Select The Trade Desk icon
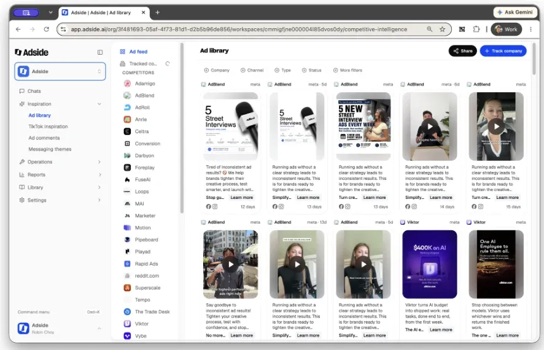544x350 pixels. 127,312
